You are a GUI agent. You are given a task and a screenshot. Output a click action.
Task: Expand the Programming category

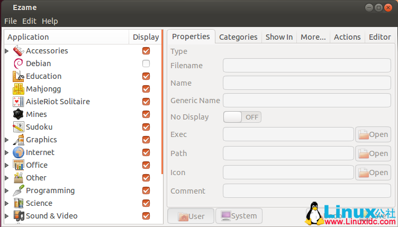tap(7, 190)
